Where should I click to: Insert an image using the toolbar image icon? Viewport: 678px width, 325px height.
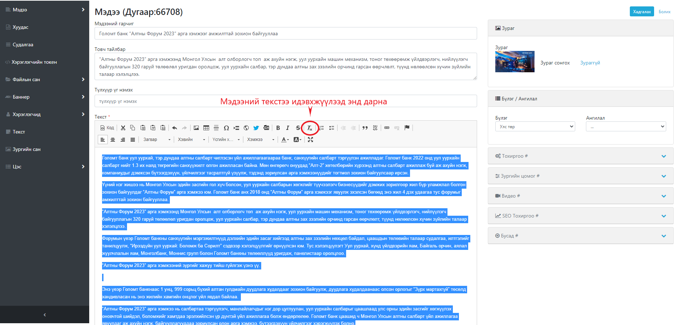[196, 128]
